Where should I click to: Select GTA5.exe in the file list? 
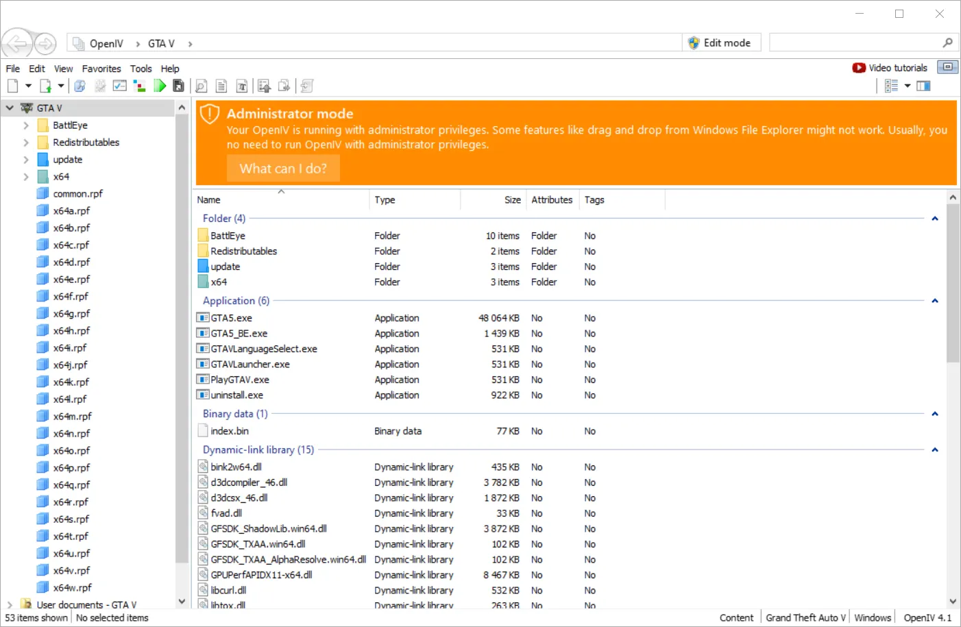[232, 318]
